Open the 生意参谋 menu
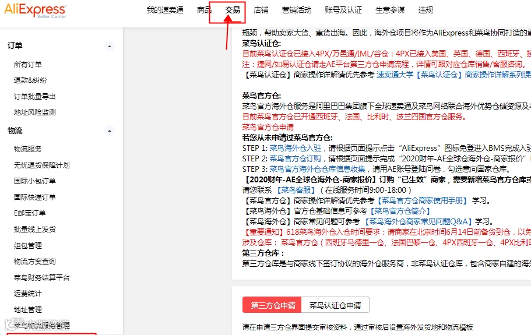Viewport: 531px width, 335px height. [x=390, y=10]
